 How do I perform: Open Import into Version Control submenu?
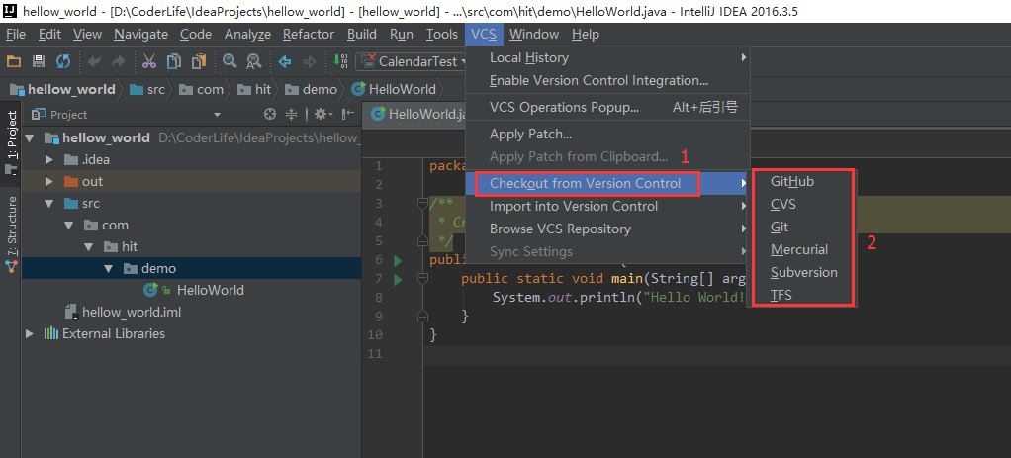click(x=608, y=207)
